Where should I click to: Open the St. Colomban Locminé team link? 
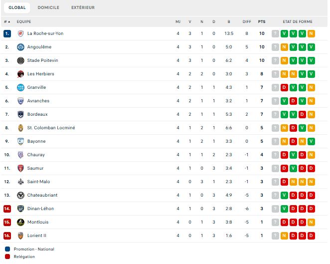(x=51, y=128)
